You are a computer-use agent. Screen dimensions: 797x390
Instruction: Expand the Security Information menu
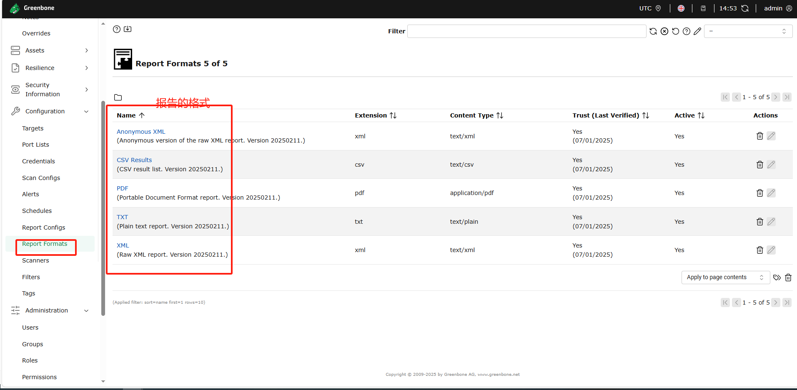tap(50, 90)
